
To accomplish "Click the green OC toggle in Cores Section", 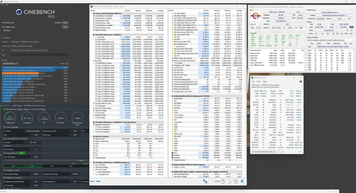I will point(22,153).
